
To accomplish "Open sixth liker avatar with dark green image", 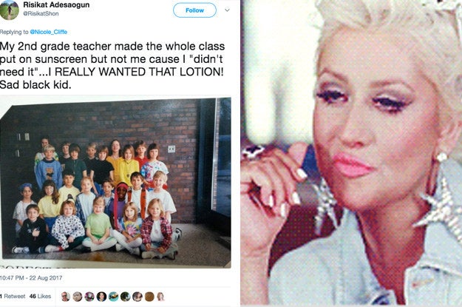I will (125, 297).
